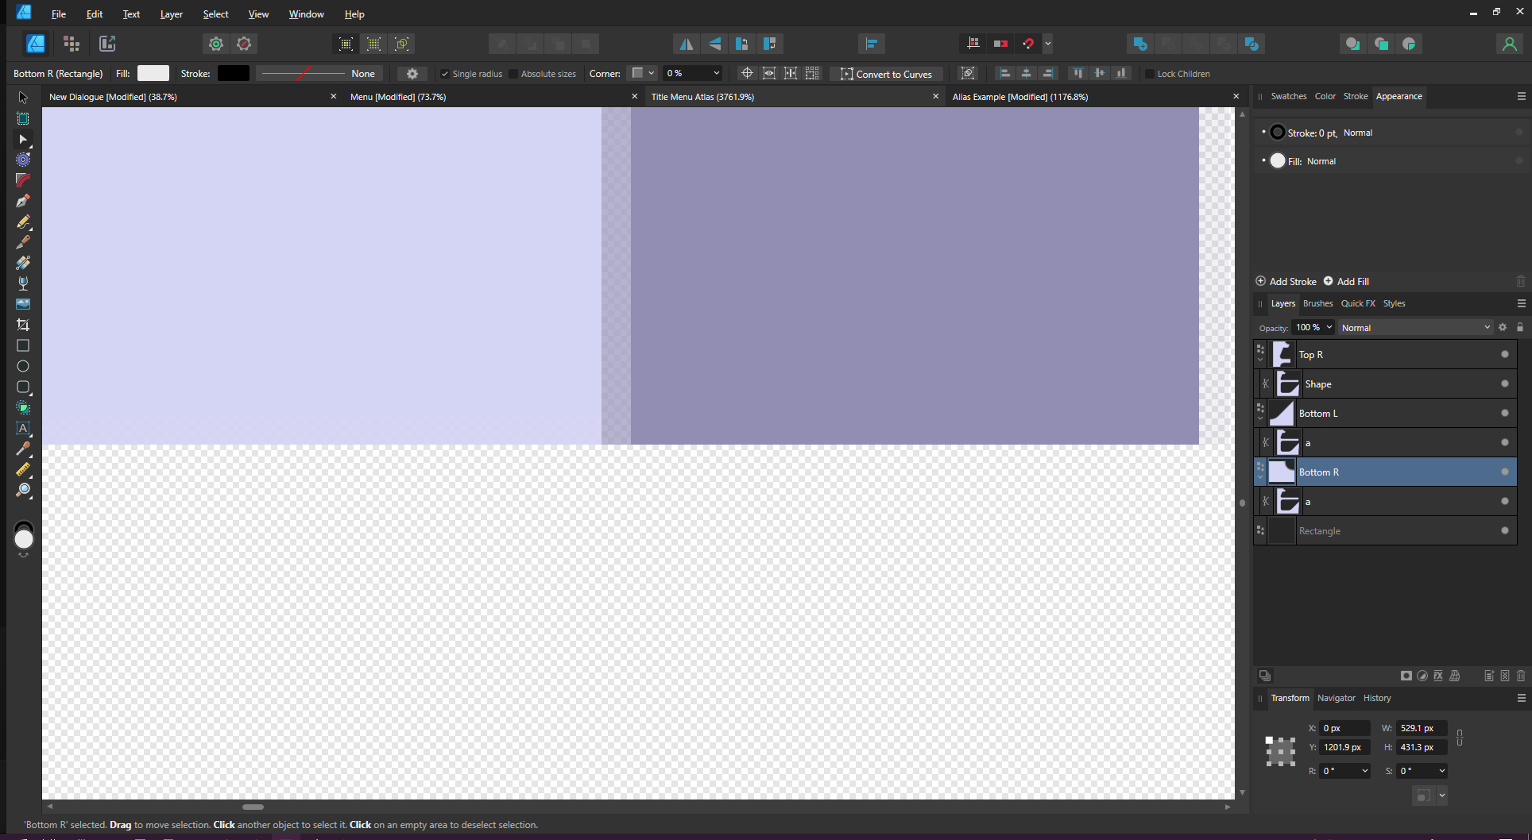Enable the Absolute sizes checkbox
The width and height of the screenshot is (1532, 840).
coord(514,74)
